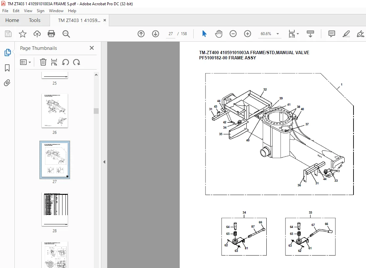Open the find text magnifier tool
The width and height of the screenshot is (366, 268).
pos(66,34)
